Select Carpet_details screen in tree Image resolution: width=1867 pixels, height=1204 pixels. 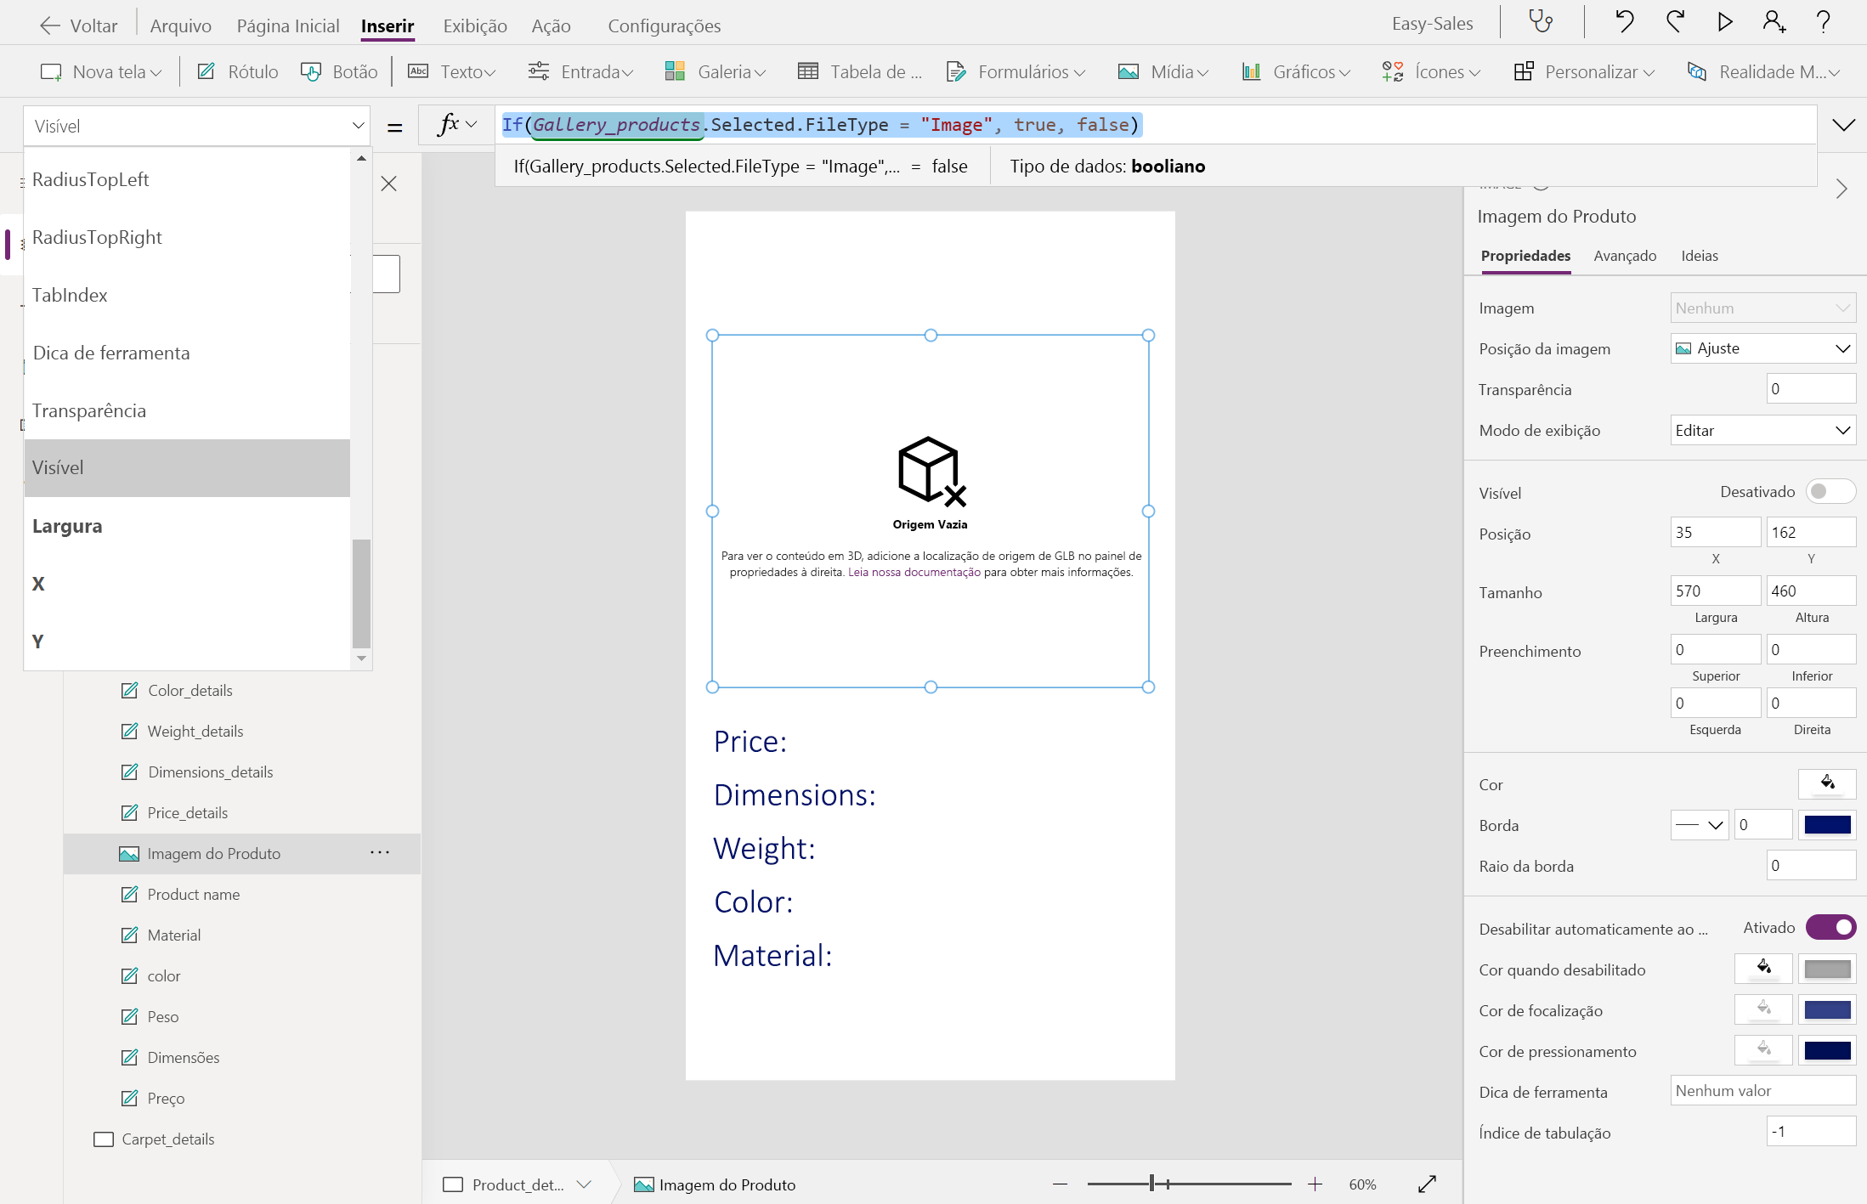click(167, 1139)
